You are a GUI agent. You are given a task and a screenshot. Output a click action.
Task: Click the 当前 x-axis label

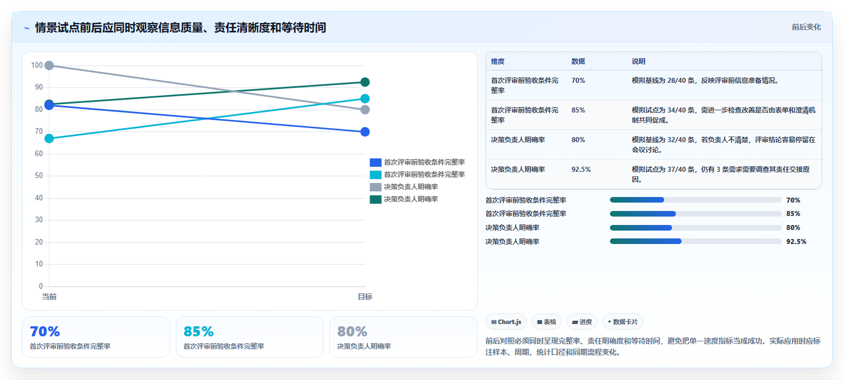coord(49,297)
